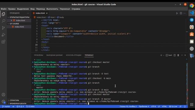195x110 pixels.
Task: Synchronize changes cloud icon in status bar
Action: click(13, 107)
